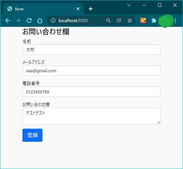Image resolution: width=183 pixels, height=169 pixels.
Task: Submit the form with 登録 button
Action: pyautogui.click(x=32, y=135)
